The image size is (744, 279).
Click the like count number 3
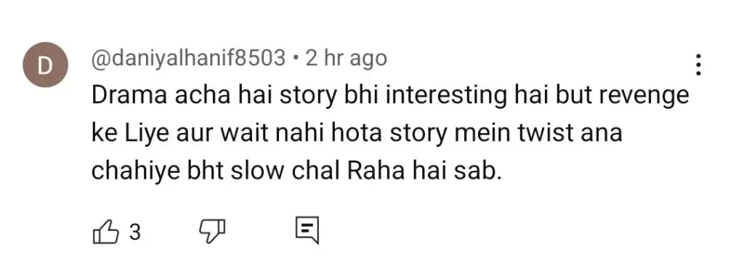coord(135,232)
